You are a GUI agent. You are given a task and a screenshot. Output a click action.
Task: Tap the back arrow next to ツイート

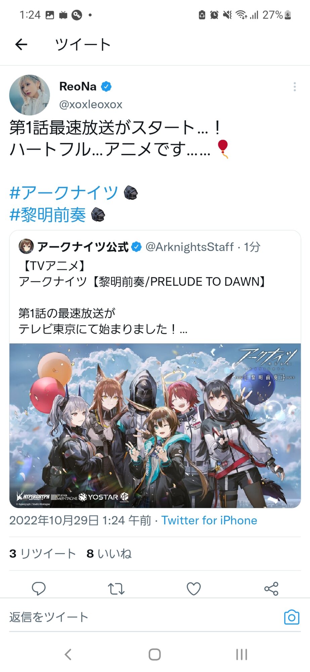click(x=21, y=44)
